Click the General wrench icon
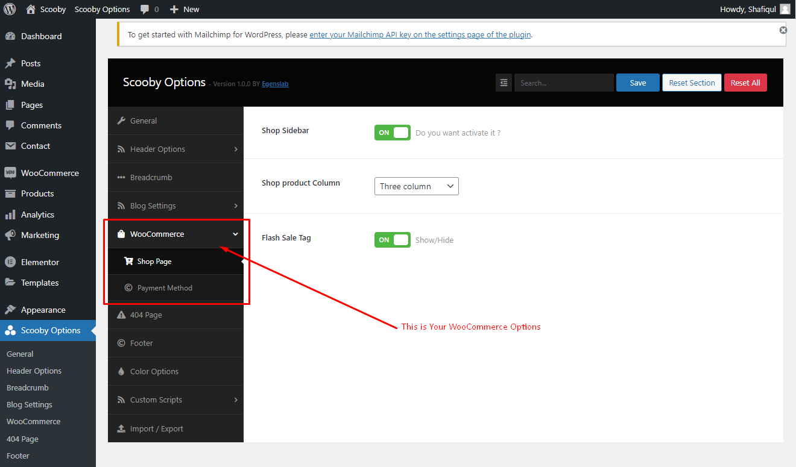Screen dimensions: 796x467 (x=121, y=121)
